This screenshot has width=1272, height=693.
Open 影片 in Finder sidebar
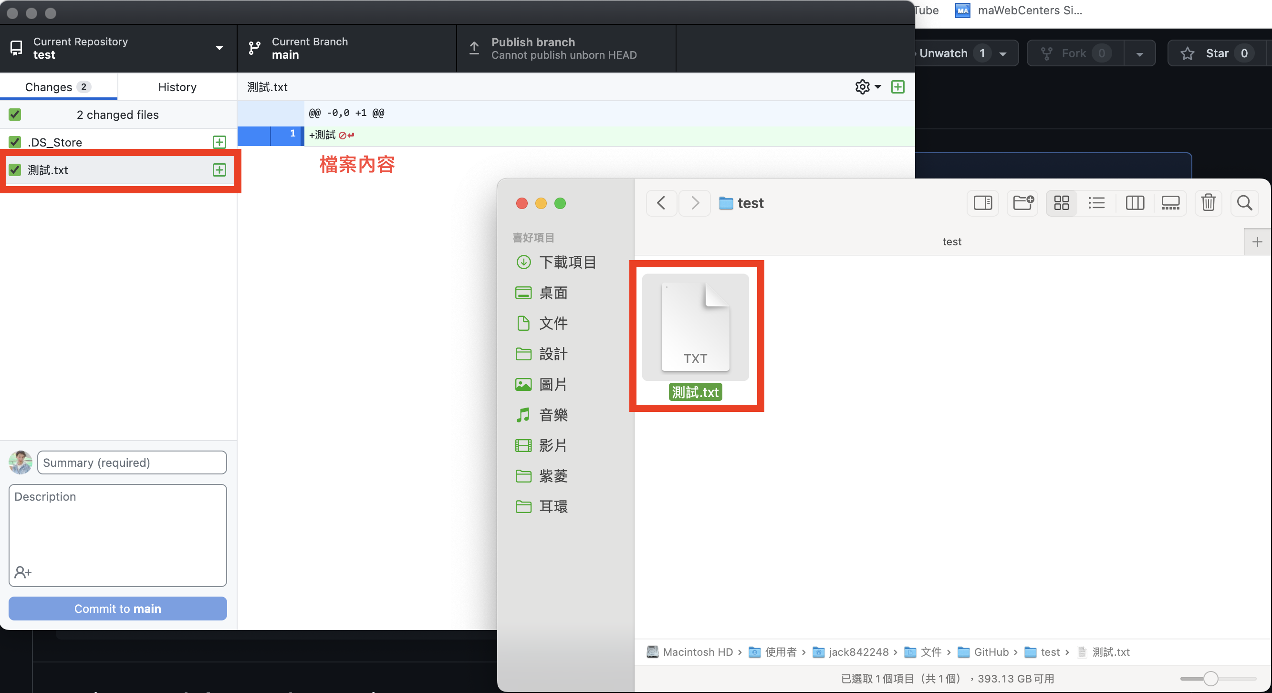(542, 446)
